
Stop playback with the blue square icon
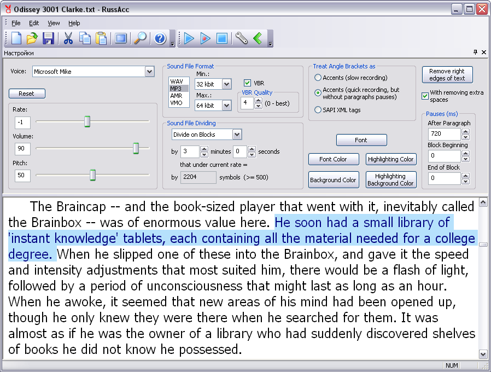[221, 38]
